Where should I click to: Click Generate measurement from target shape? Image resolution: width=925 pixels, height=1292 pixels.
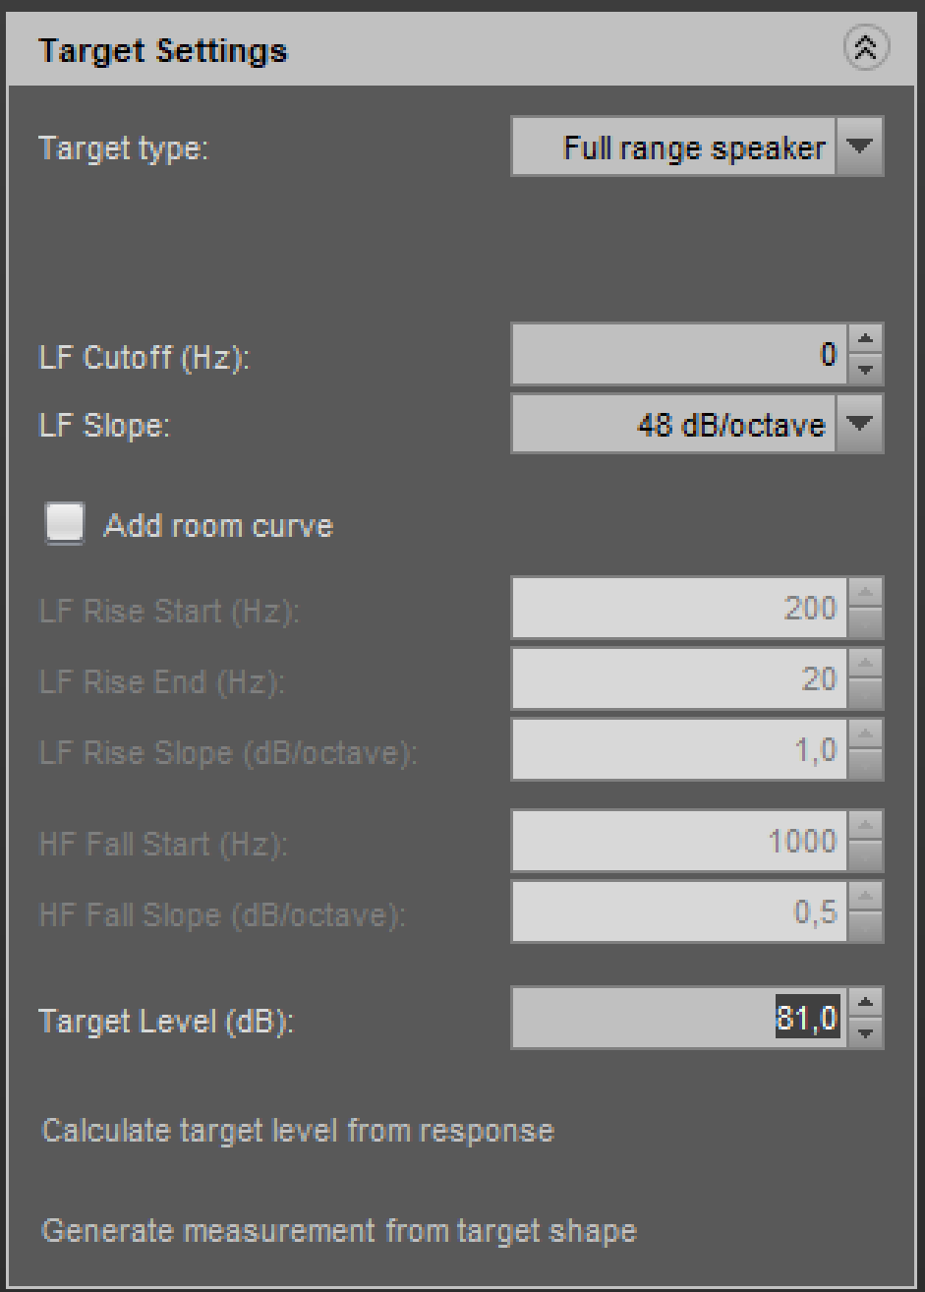click(x=339, y=1231)
